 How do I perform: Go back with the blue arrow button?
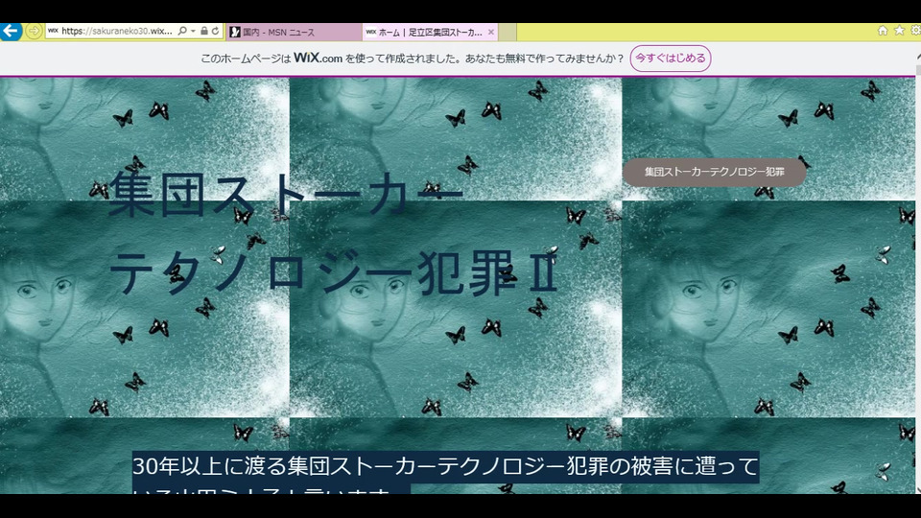coord(11,31)
